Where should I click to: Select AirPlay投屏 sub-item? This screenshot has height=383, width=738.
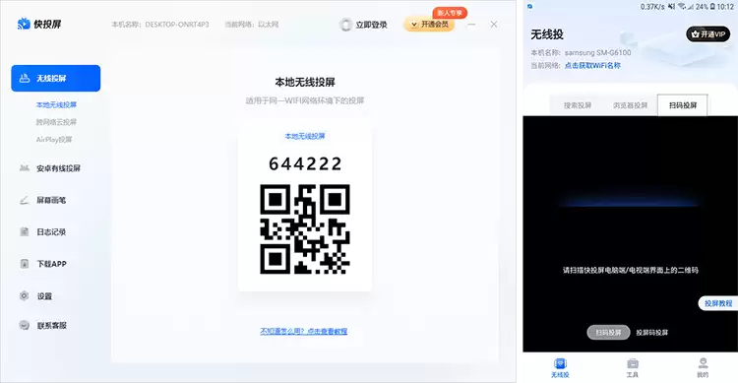[x=54, y=140]
